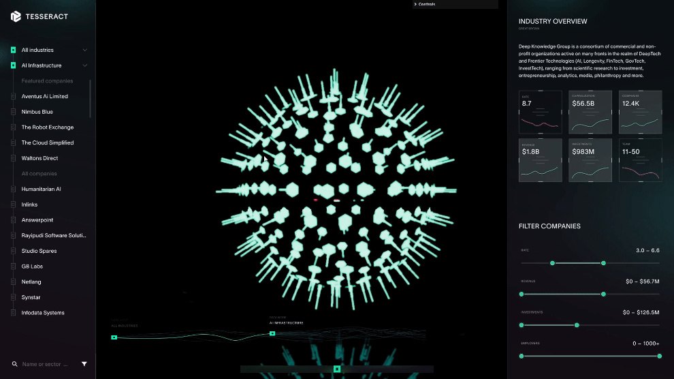The width and height of the screenshot is (674, 379).
Task: Open the Companies 12.4K card
Action: (x=641, y=112)
